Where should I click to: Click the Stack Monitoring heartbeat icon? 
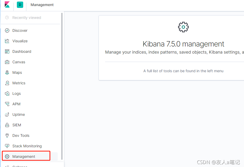[x=7, y=146]
